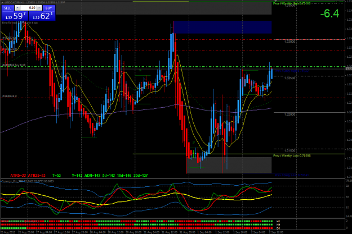Image resolution: width=352 pixels, height=234 pixels.
Task: Click the 20d=137 label
Action: [141, 176]
